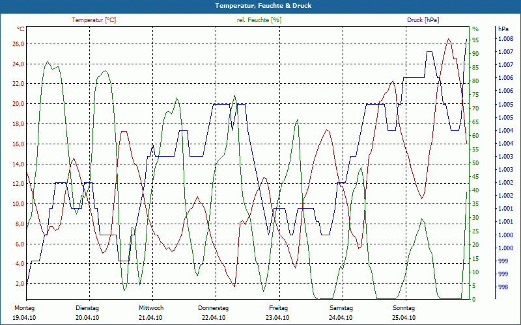Click the '90' humidity axis tick
The width and height of the screenshot is (521, 325).
click(475, 54)
